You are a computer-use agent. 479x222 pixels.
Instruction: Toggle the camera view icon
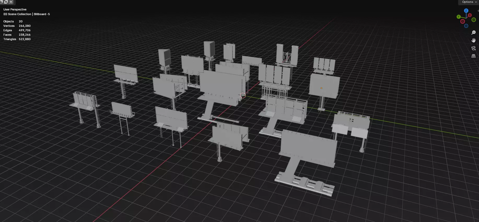pyautogui.click(x=474, y=48)
